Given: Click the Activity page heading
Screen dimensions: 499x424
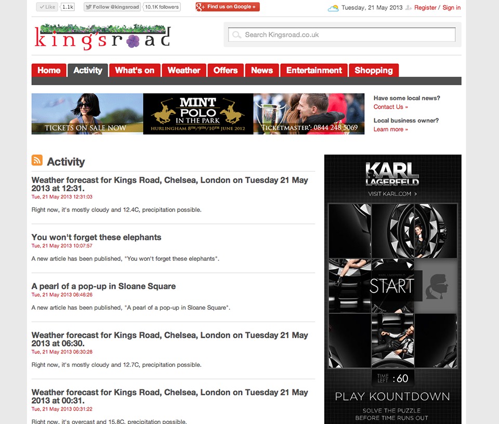Looking at the screenshot, I should (66, 162).
